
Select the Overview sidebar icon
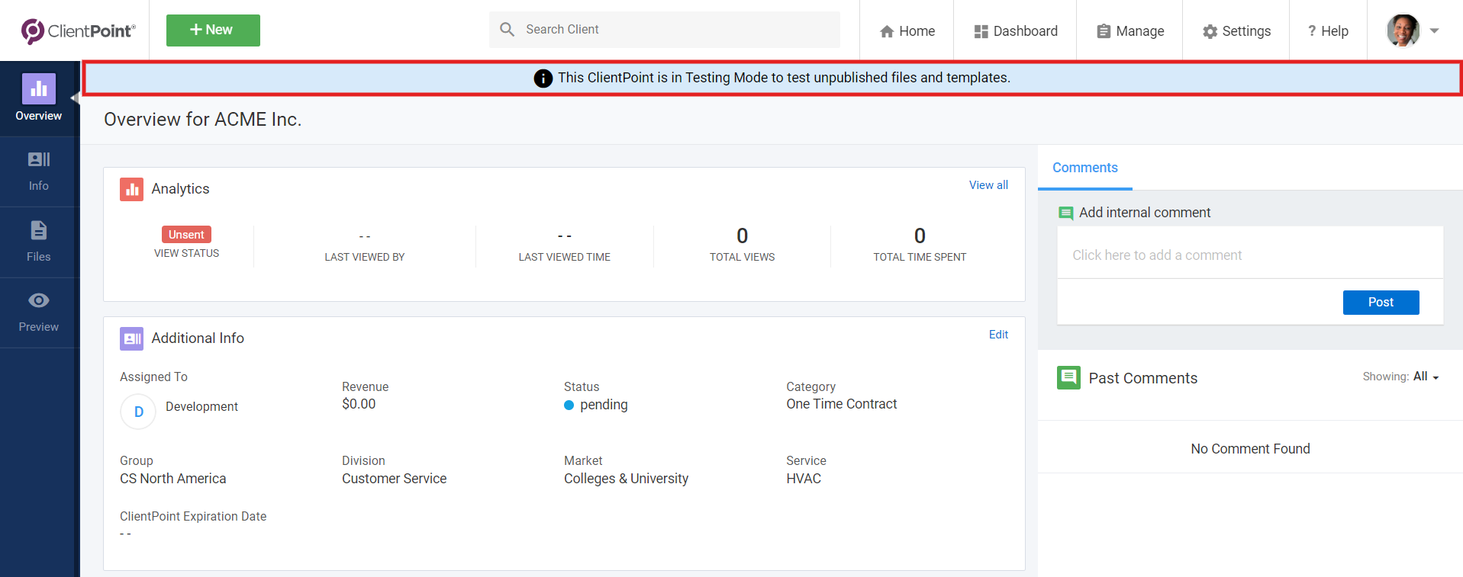[x=39, y=89]
